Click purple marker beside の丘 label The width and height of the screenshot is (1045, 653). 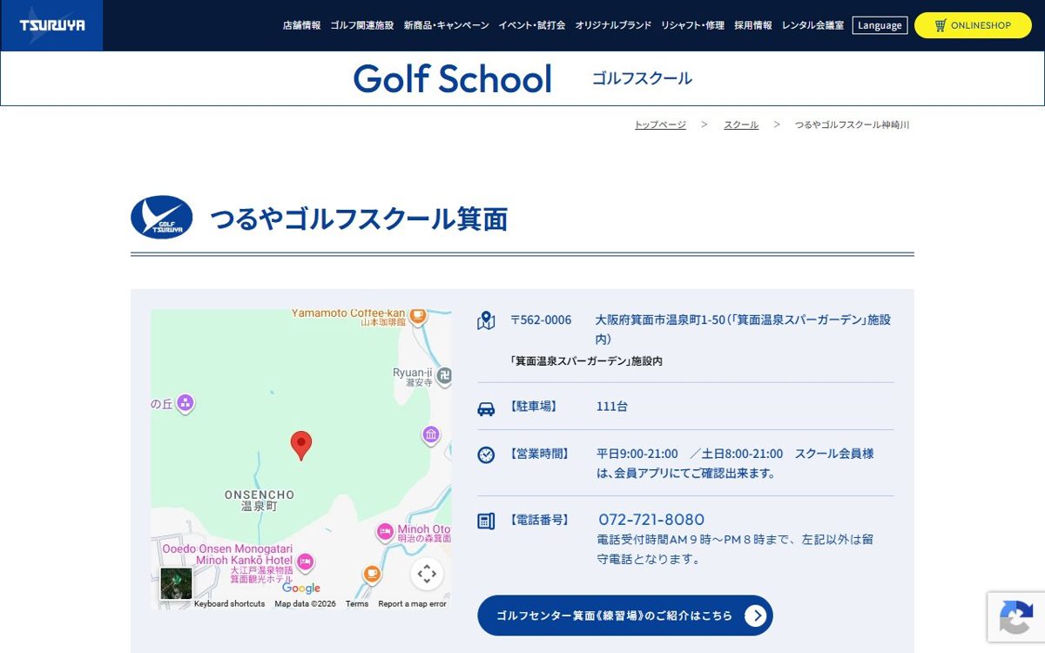tap(185, 403)
